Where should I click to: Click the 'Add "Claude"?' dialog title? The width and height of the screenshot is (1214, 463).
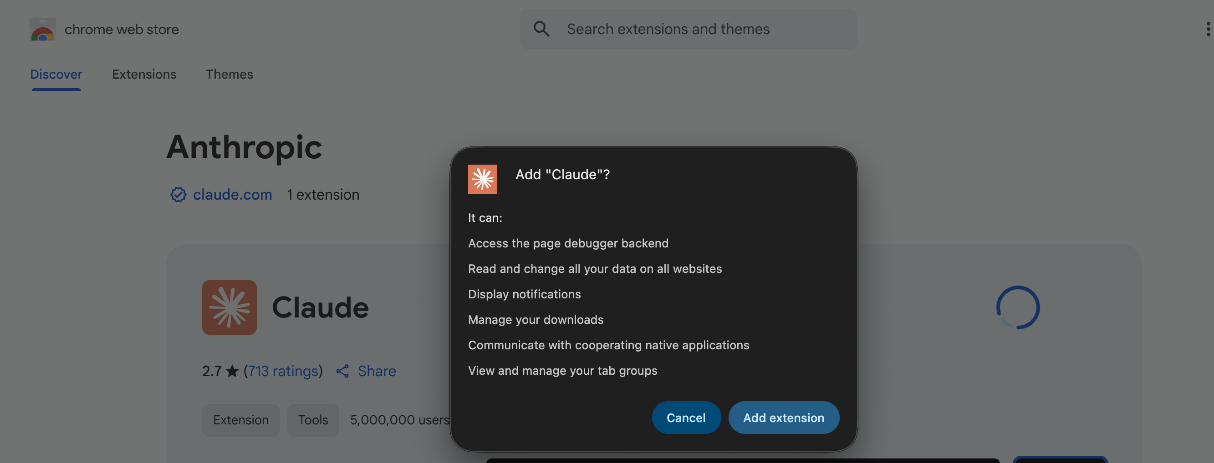pos(563,175)
